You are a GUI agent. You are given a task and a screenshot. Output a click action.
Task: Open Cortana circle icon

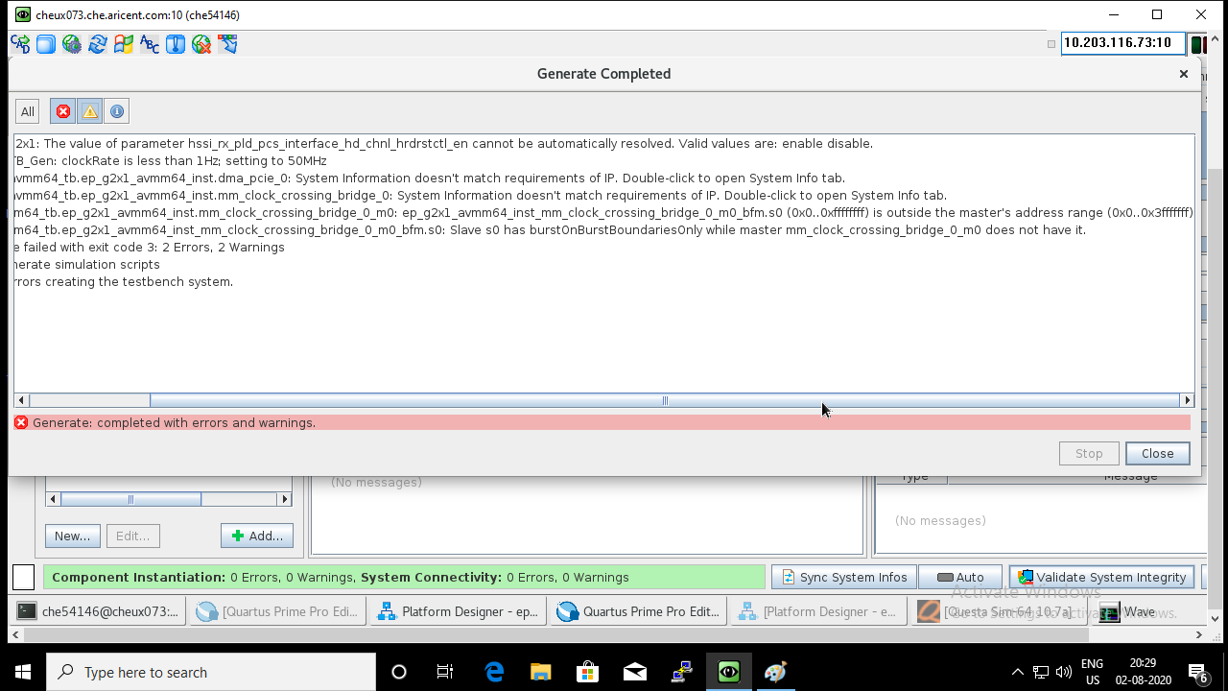[399, 672]
